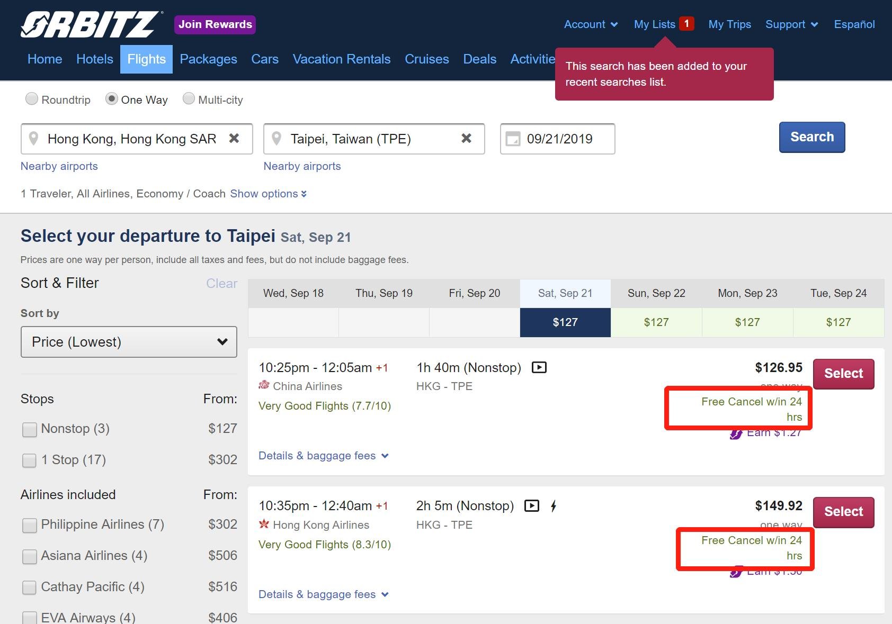
Task: Clear the Hong Kong origin field
Action: [234, 138]
